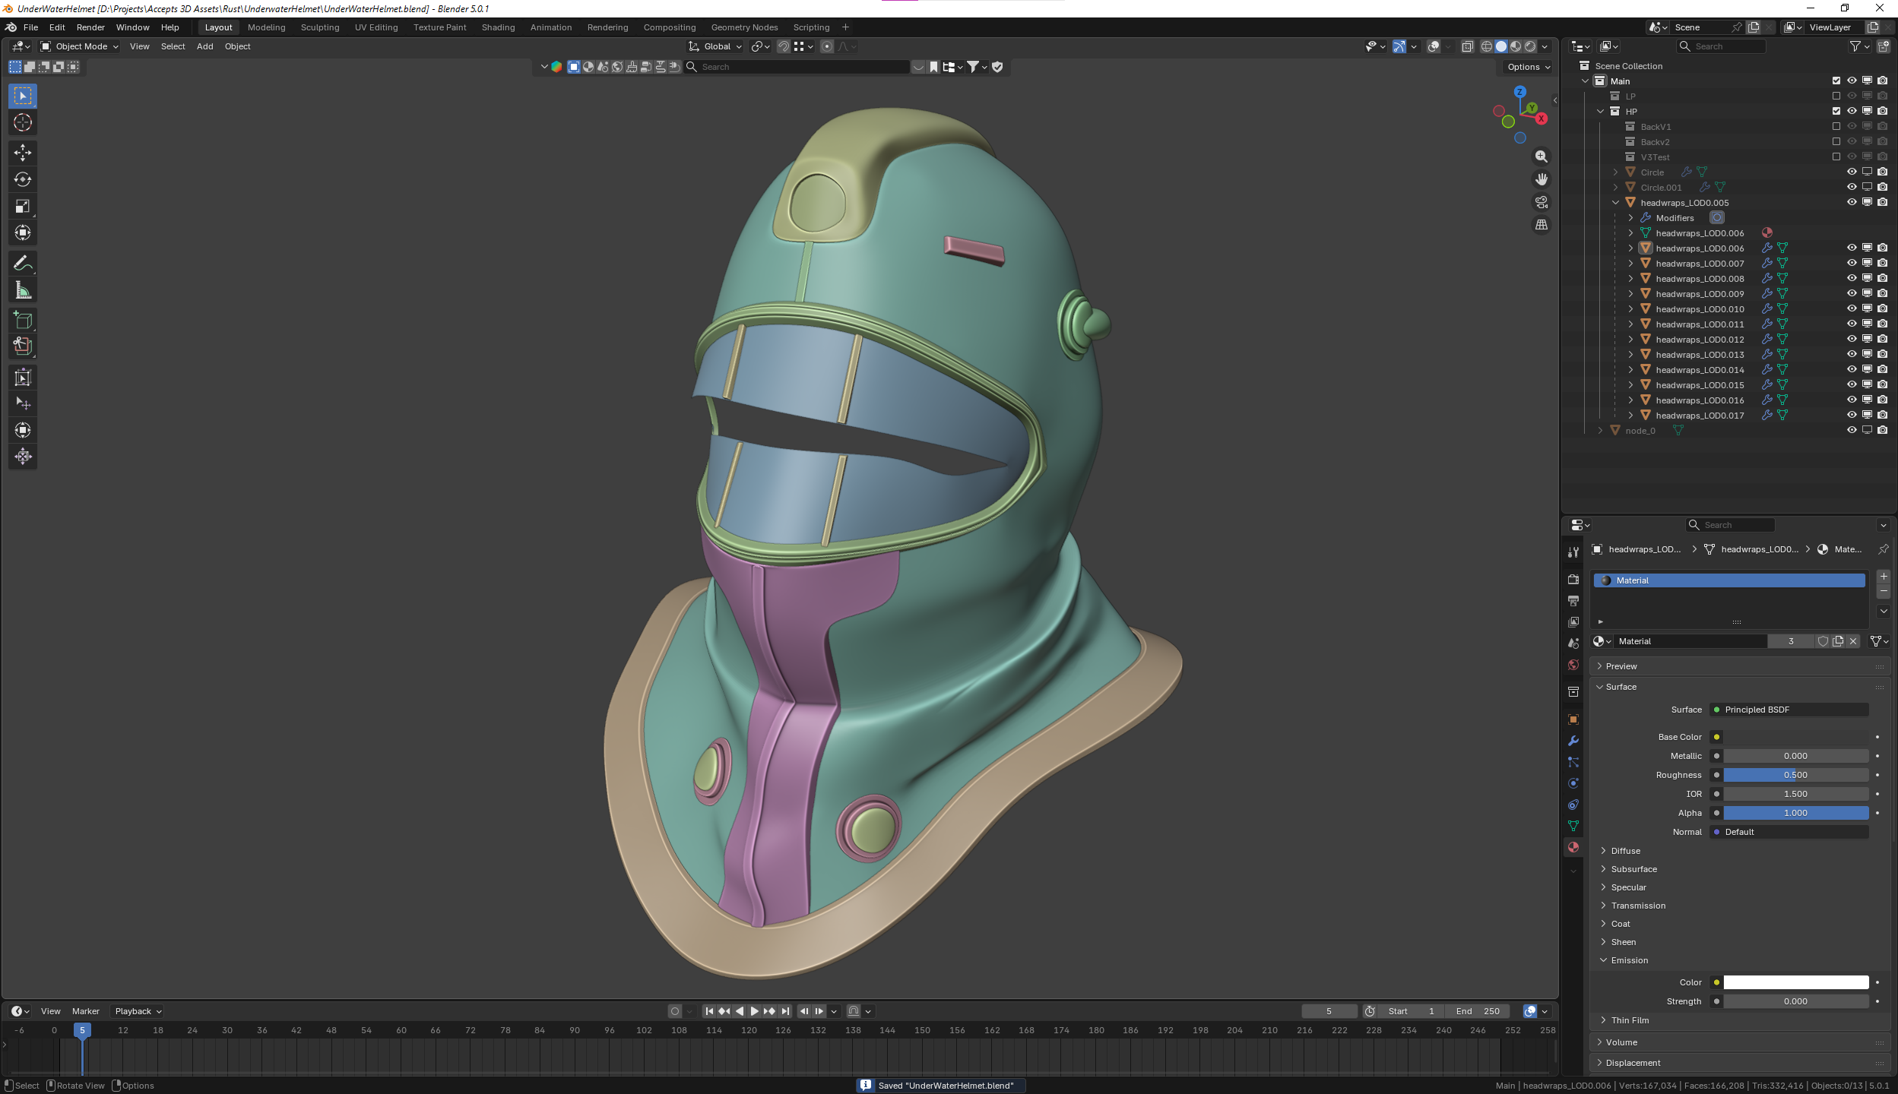
Task: Activate the Add Cube tool
Action: [x=23, y=320]
